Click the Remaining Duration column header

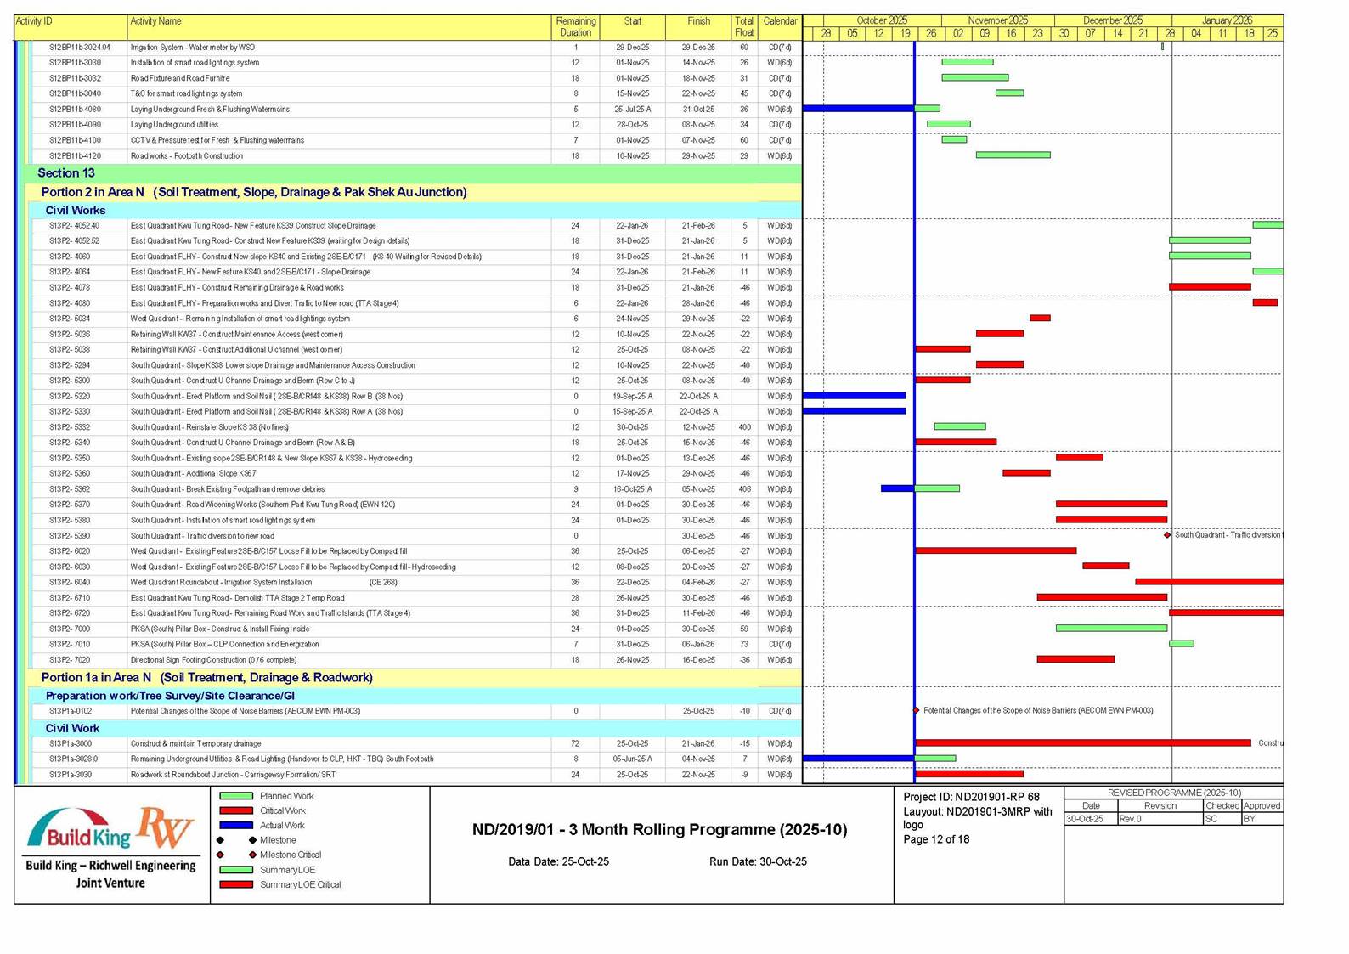coord(575,27)
